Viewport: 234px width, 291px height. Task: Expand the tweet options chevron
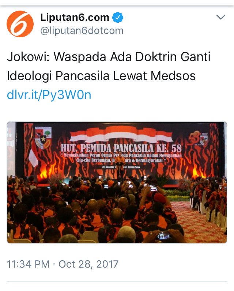(x=221, y=17)
